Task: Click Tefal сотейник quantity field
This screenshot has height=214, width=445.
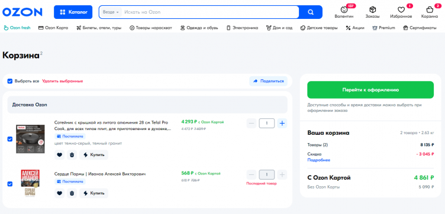Action: [x=267, y=124]
